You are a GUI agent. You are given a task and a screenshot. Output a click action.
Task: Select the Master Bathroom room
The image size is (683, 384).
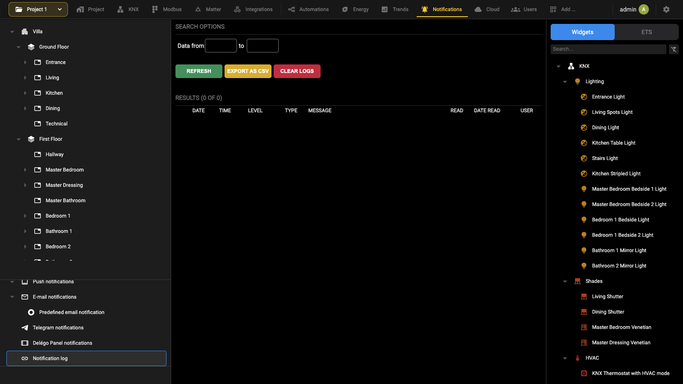(x=65, y=201)
